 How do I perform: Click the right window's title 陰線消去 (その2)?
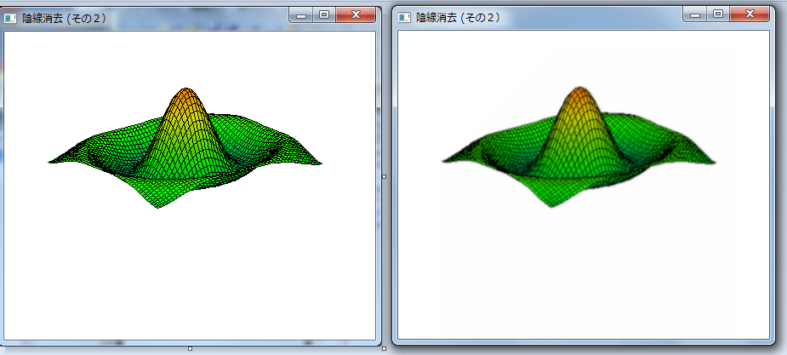(x=459, y=18)
